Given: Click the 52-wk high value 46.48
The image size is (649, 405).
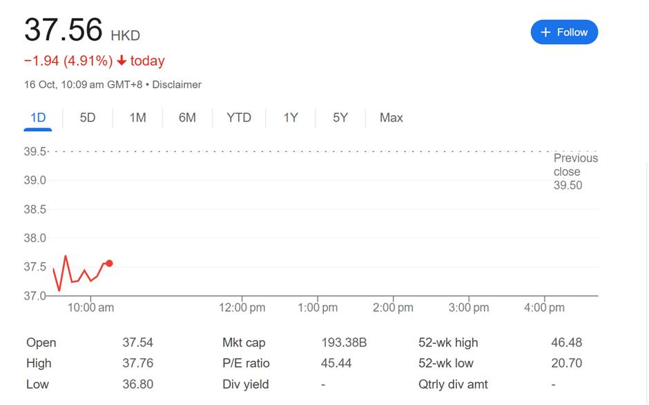Looking at the screenshot, I should [567, 343].
